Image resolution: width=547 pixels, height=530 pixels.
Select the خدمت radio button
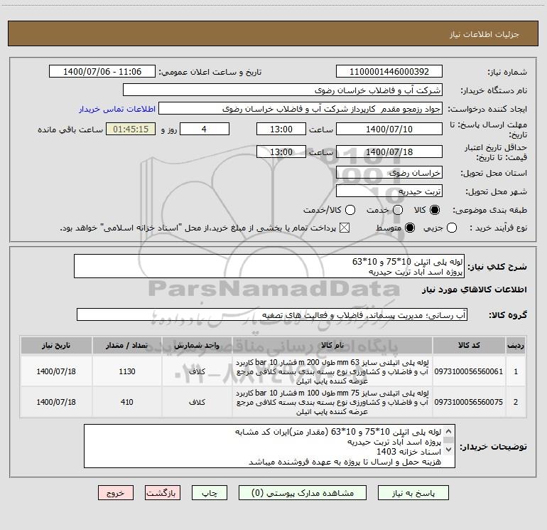[x=398, y=210]
